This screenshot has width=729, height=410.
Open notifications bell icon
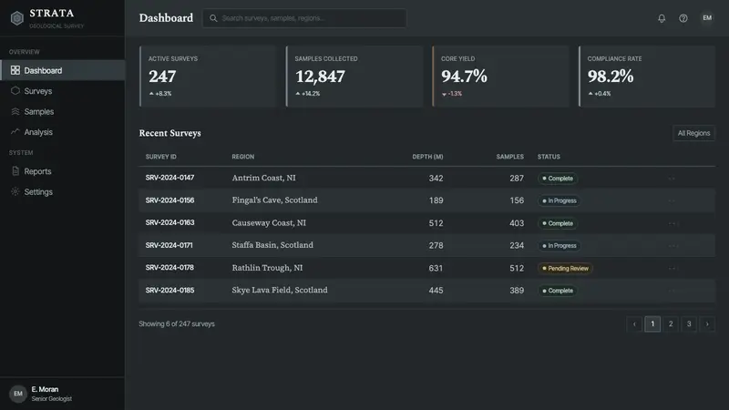pos(662,18)
